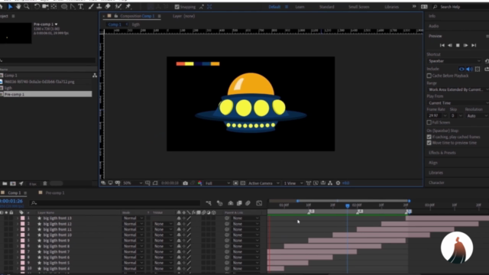Select the Hand tool

coord(18,7)
